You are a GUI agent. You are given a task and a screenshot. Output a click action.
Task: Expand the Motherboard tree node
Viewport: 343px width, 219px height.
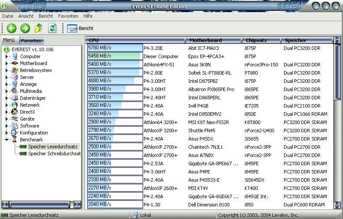click(7, 63)
